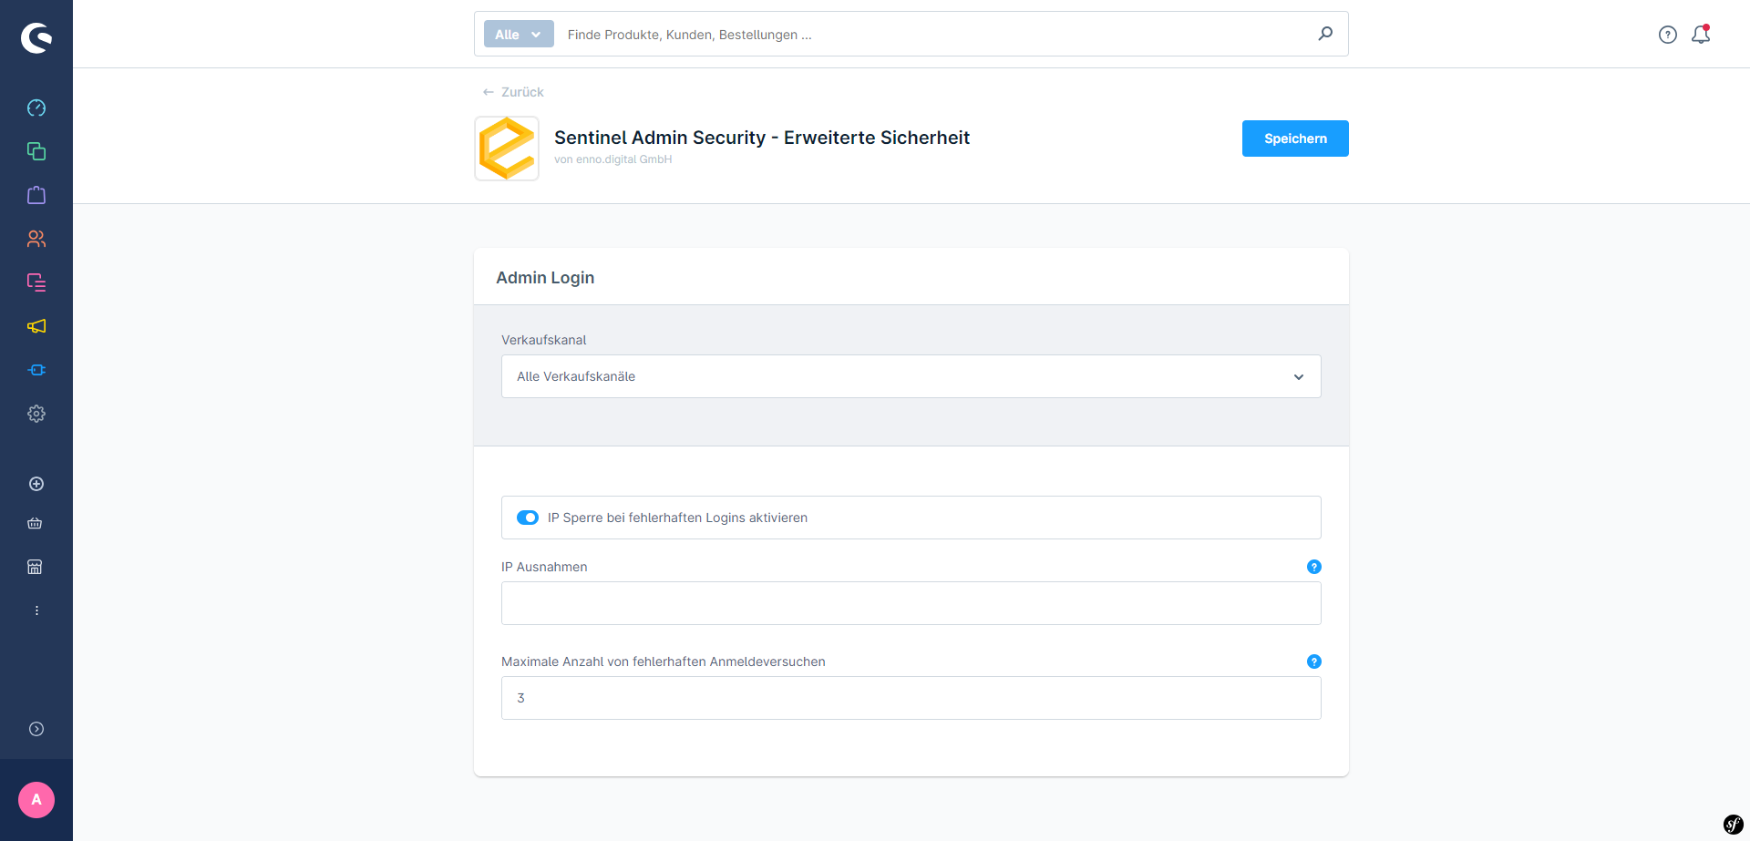The image size is (1750, 841).
Task: Open the Customers sidebar icon
Action: (x=36, y=239)
